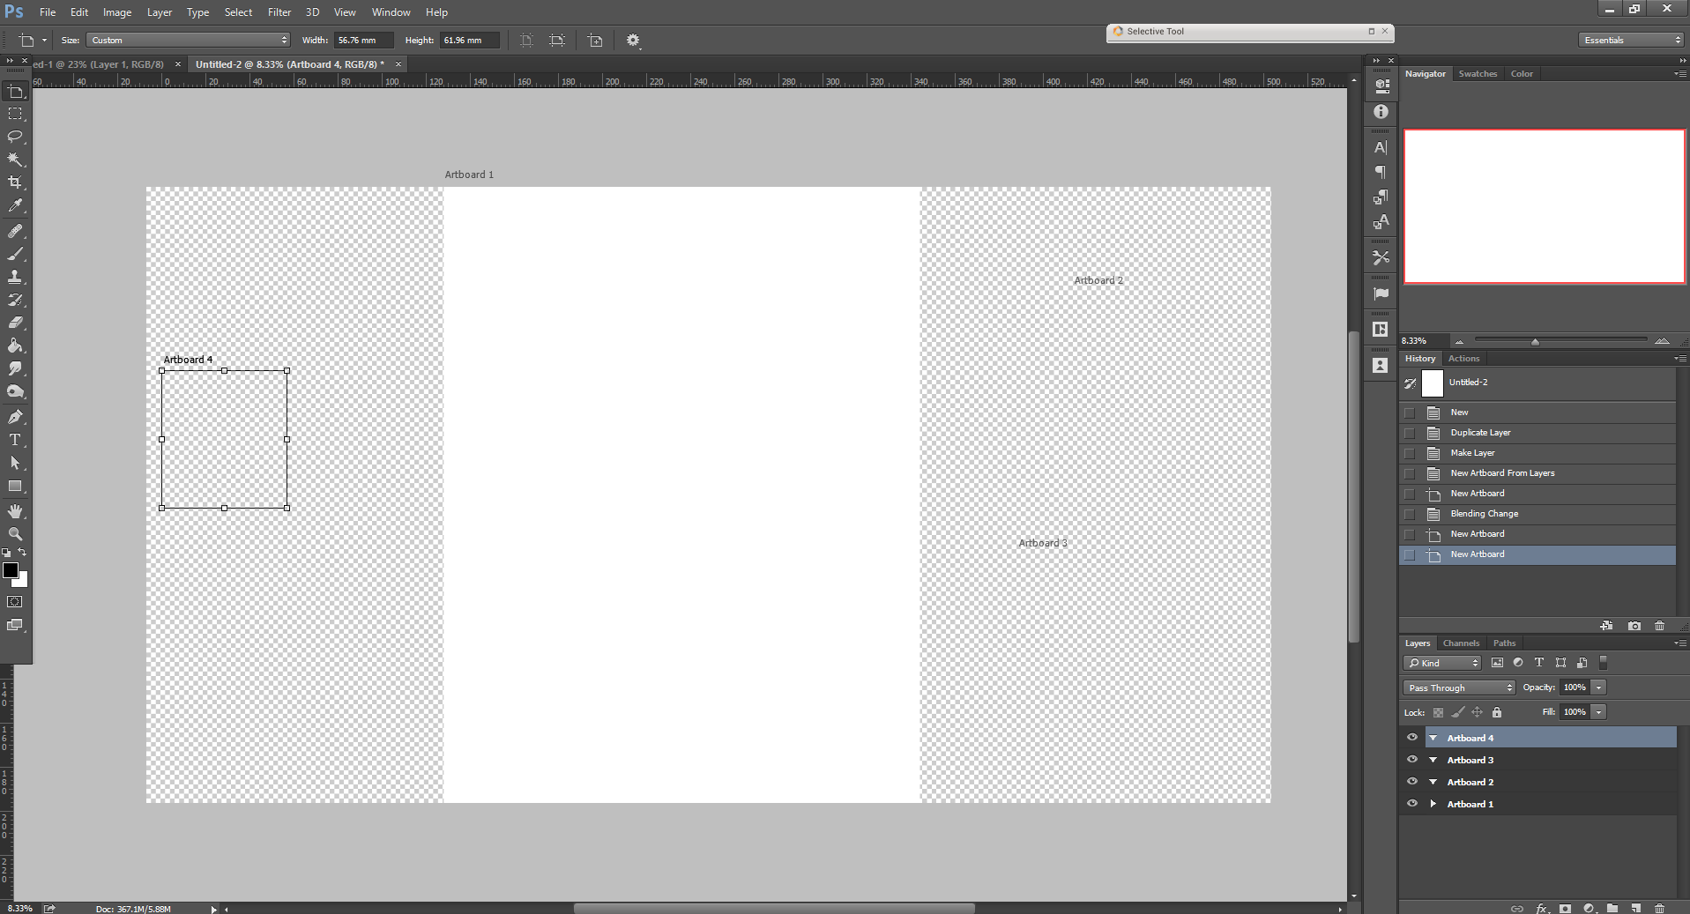The height and width of the screenshot is (914, 1690).
Task: Select the Rectangle shape tool
Action: click(16, 486)
